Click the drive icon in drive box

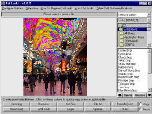click(121, 20)
